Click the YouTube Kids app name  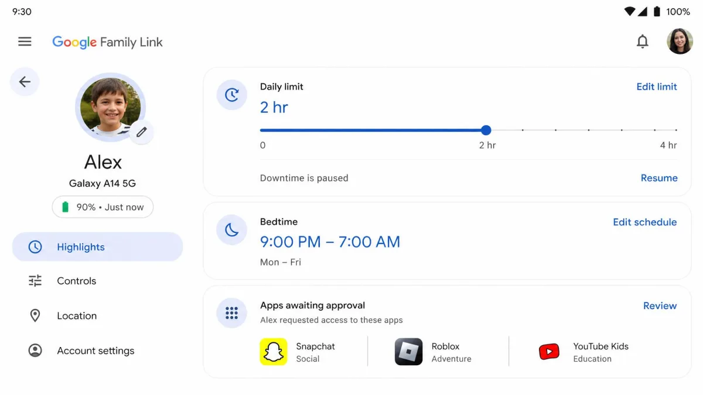[x=600, y=346]
